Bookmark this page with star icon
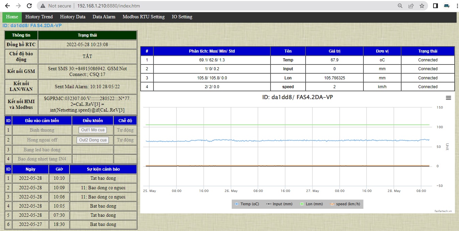The height and width of the screenshot is (231, 459). pyautogui.click(x=422, y=6)
